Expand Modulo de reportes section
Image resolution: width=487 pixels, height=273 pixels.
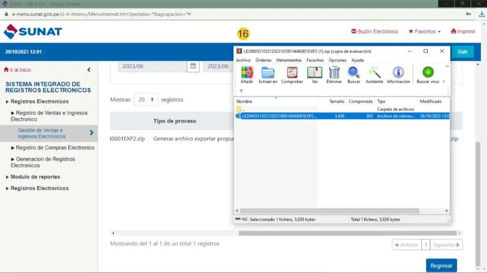pyautogui.click(x=35, y=177)
